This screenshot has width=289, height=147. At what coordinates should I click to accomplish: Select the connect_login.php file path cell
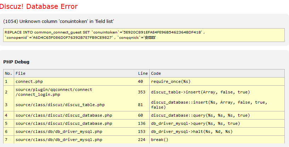(x=54, y=92)
